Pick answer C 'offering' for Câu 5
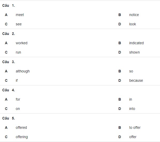Screen dimensions: 160x142 (22, 137)
